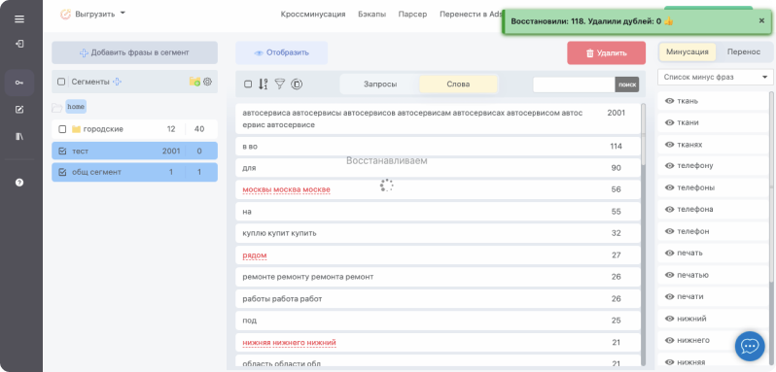Click the copy icon in words toolbar
776x372 pixels.
pos(296,84)
